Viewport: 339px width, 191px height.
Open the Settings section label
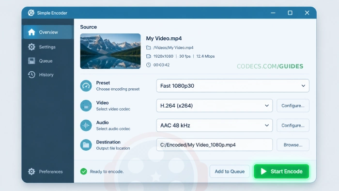[x=47, y=47]
